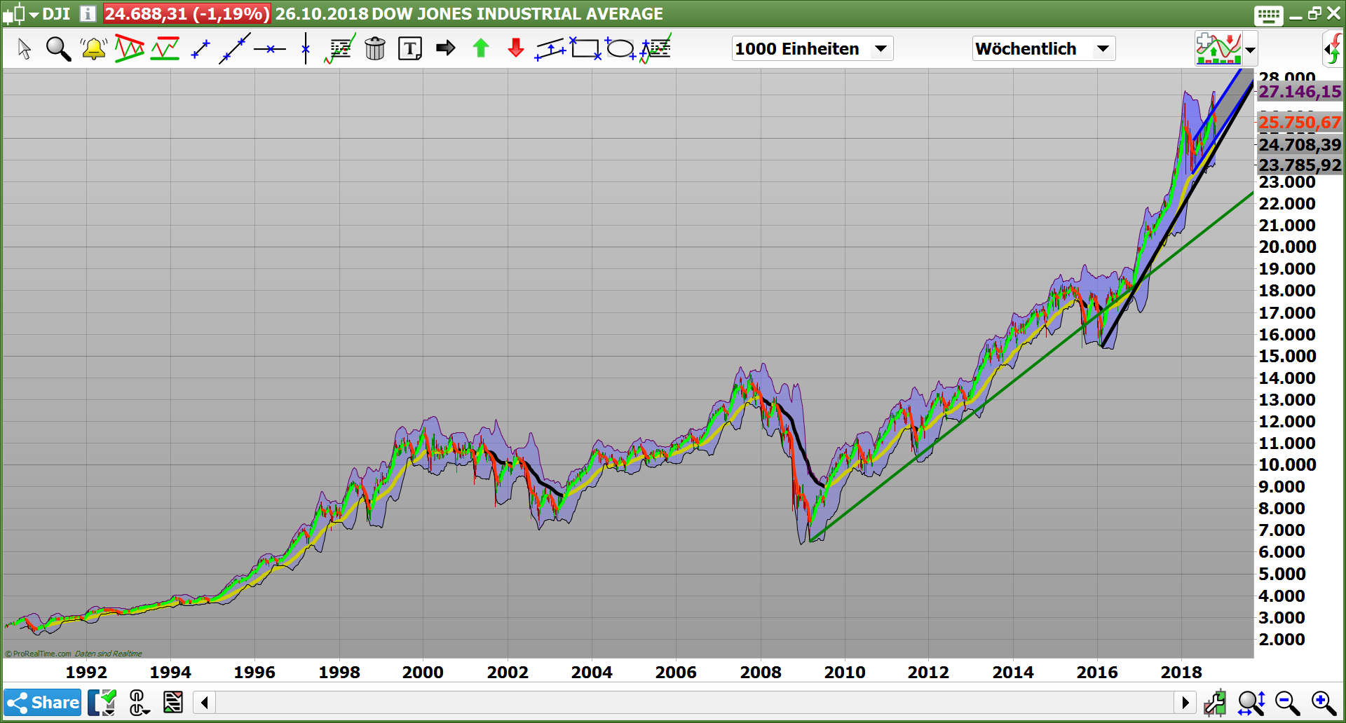Activate the magnifier zoom tool
This screenshot has height=723, width=1346.
(x=58, y=48)
